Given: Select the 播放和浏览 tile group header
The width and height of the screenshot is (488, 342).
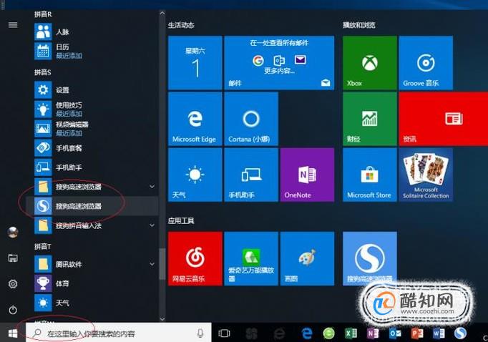Looking at the screenshot, I should tap(359, 25).
